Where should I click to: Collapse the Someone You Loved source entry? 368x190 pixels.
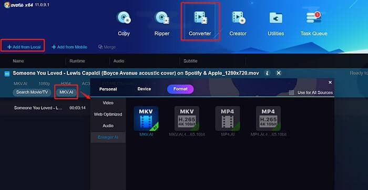coord(7,73)
